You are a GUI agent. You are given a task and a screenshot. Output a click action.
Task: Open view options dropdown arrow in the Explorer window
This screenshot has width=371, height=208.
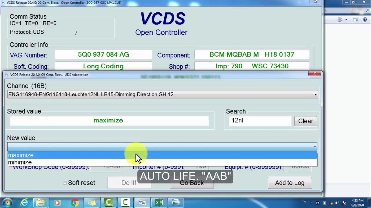pos(346,20)
